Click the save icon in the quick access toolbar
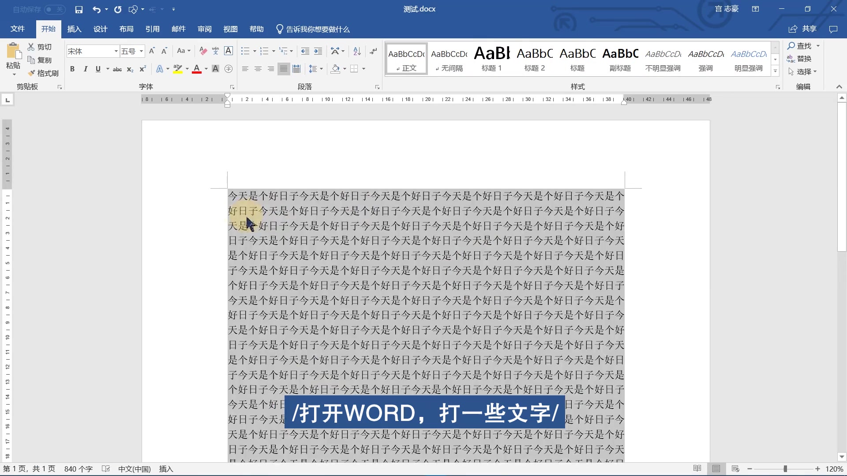The height and width of the screenshot is (476, 847). click(x=79, y=9)
